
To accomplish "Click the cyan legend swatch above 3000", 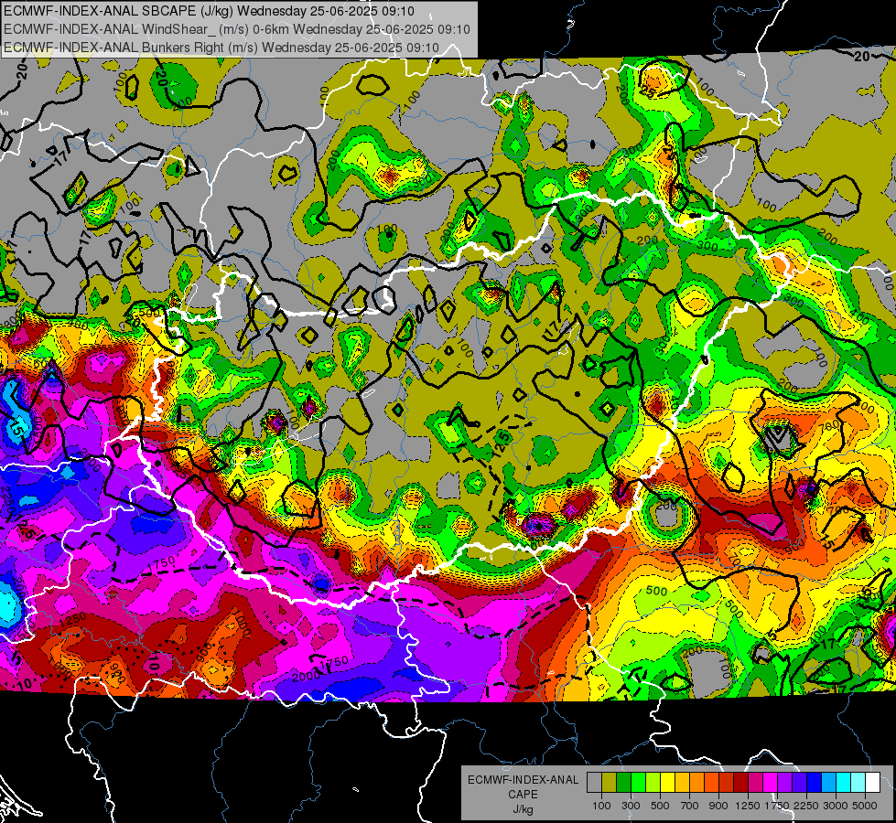I will click(844, 783).
